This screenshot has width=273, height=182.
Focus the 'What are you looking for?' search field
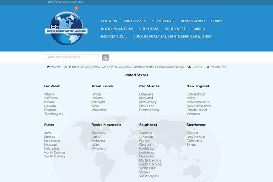(72, 57)
